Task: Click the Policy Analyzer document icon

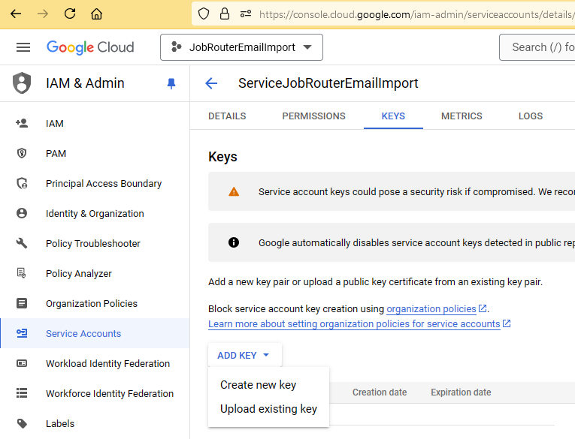Action: (22, 273)
